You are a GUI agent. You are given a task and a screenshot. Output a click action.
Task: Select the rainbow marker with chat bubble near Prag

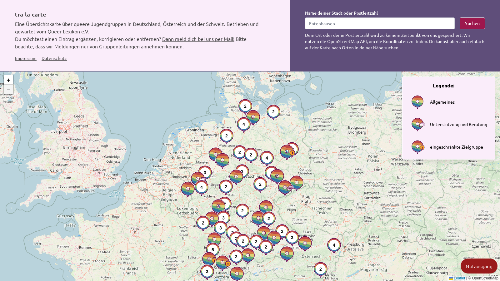pyautogui.click(x=285, y=188)
